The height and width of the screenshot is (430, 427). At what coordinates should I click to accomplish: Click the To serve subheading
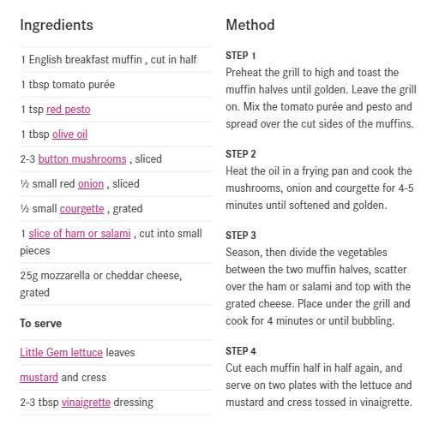tap(41, 324)
